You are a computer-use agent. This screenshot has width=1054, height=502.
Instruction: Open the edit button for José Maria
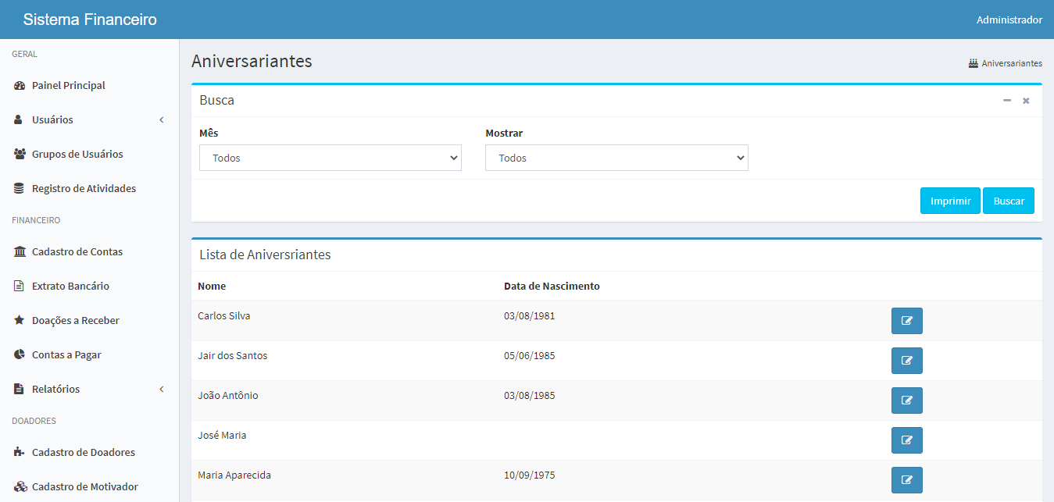click(x=906, y=440)
